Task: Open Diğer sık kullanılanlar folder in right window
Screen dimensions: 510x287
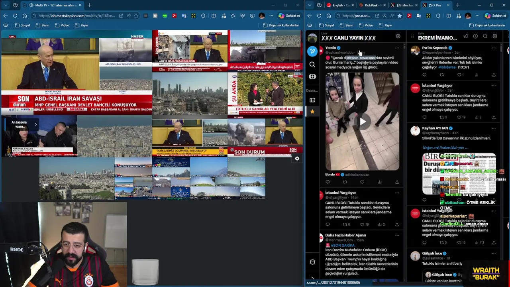Action: click(487, 25)
